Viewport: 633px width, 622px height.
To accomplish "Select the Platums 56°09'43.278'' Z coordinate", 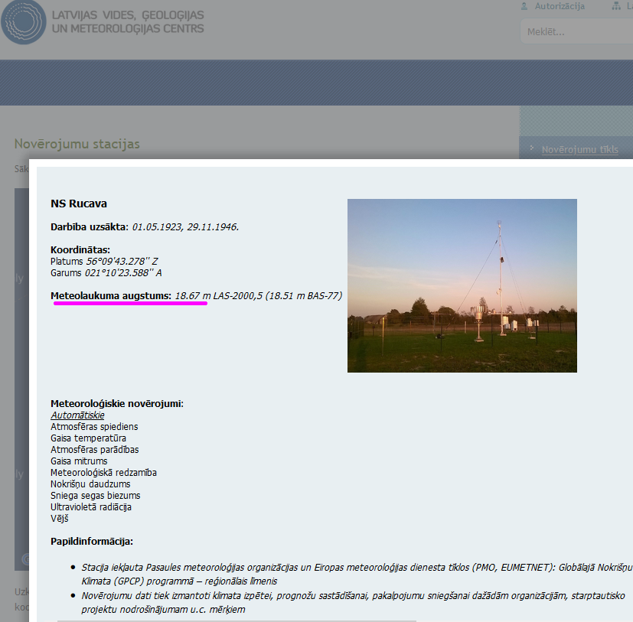I will coord(104,262).
